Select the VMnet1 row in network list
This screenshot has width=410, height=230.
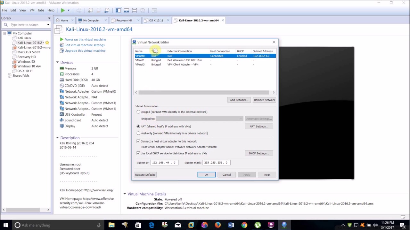point(205,60)
